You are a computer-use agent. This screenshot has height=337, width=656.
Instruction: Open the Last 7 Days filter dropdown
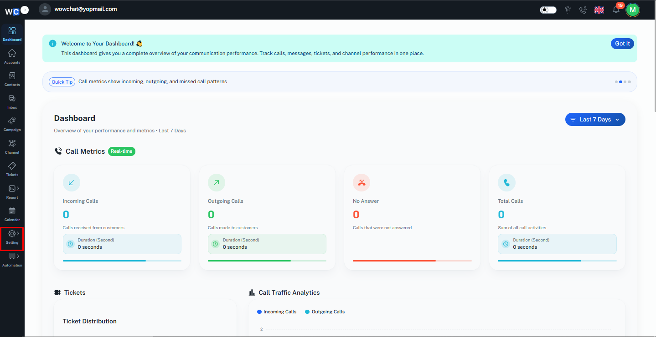(595, 120)
